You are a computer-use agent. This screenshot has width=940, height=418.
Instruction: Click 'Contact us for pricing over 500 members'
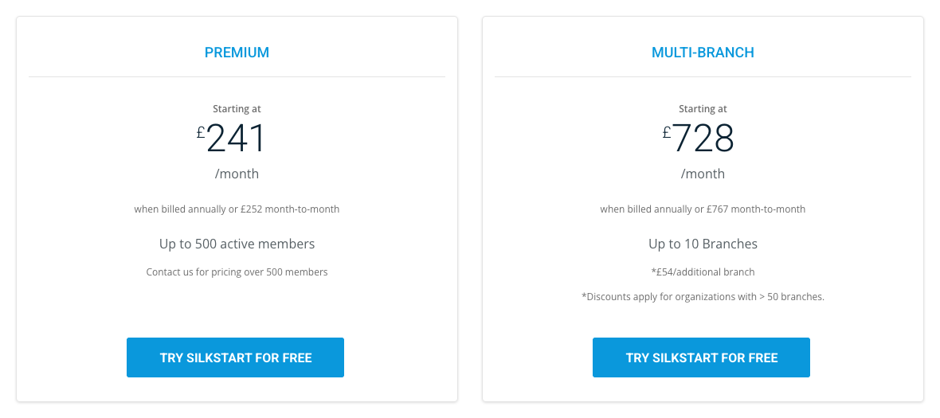[x=237, y=272]
